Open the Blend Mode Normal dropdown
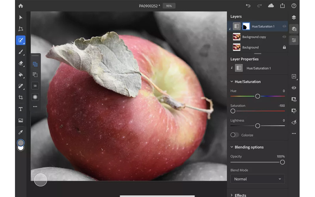Screen dimensions: 315x197 coord(257,179)
